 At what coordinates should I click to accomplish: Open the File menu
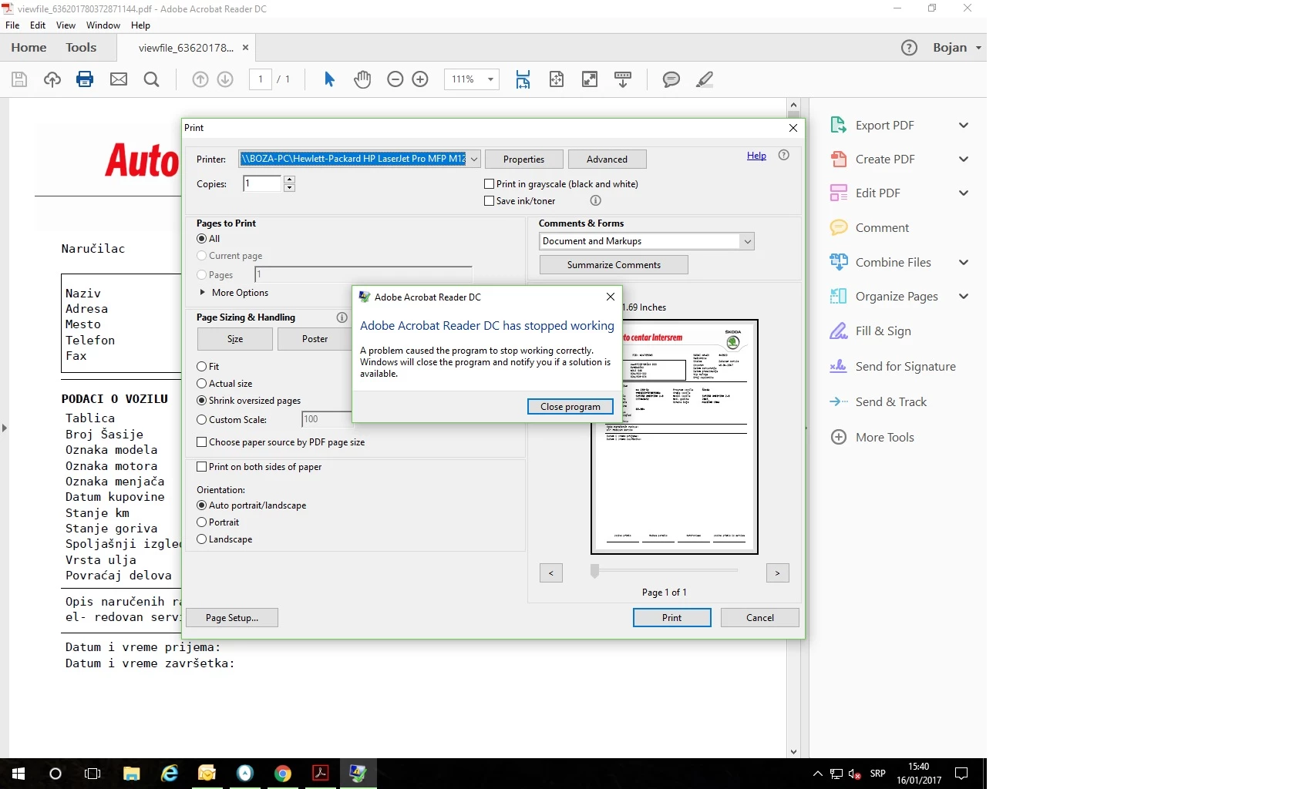pos(12,25)
